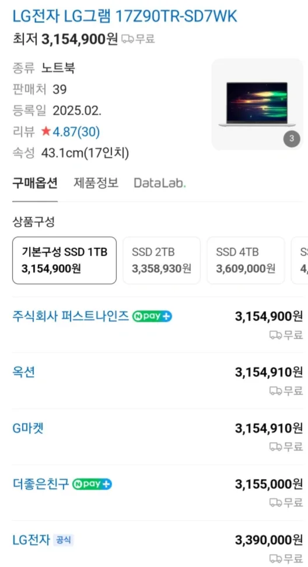Click the Npay+ badge beside 더좋은친구
This screenshot has width=308, height=567.
(x=92, y=484)
